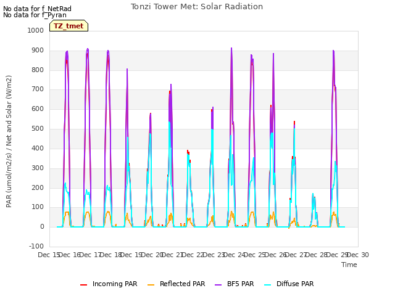
Task: Select the 'BF5 PAR' legend label
Action: 240,284
